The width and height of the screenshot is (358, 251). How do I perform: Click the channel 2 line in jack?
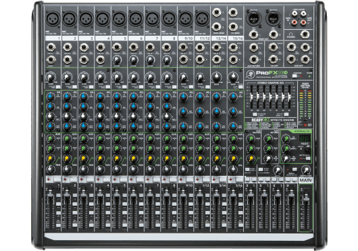click(68, 48)
